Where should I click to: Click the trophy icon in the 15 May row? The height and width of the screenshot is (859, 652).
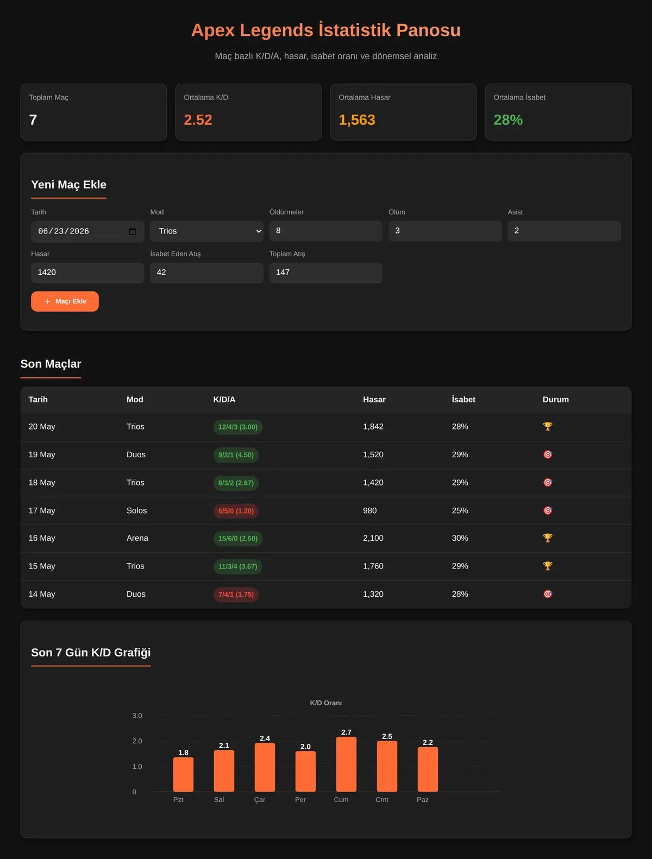pos(548,566)
